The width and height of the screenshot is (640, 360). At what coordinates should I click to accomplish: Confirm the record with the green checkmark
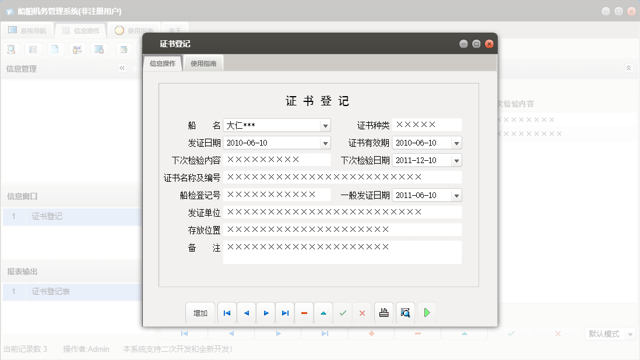(x=343, y=313)
